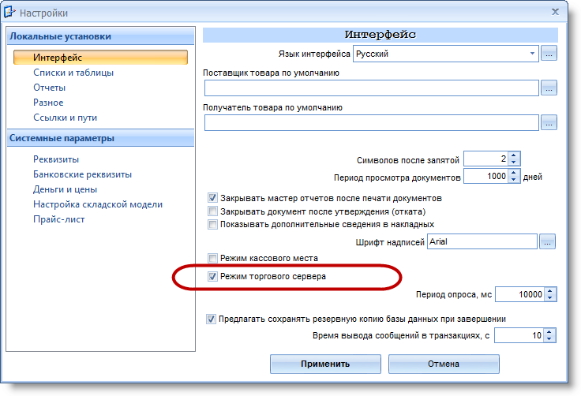
Task: Increase the decimal places spinner value
Action: point(514,155)
